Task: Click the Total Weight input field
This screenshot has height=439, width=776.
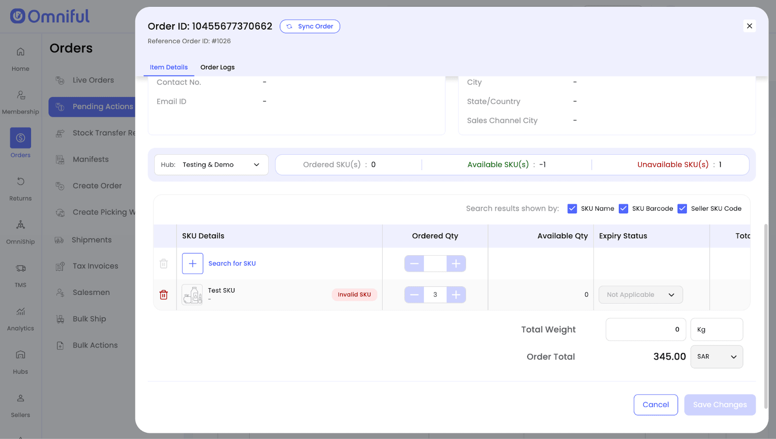Action: [x=646, y=329]
